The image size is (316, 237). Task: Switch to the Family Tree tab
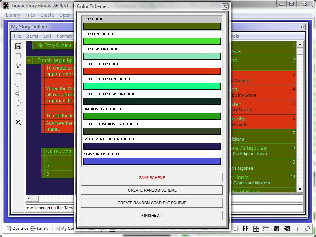(x=41, y=228)
